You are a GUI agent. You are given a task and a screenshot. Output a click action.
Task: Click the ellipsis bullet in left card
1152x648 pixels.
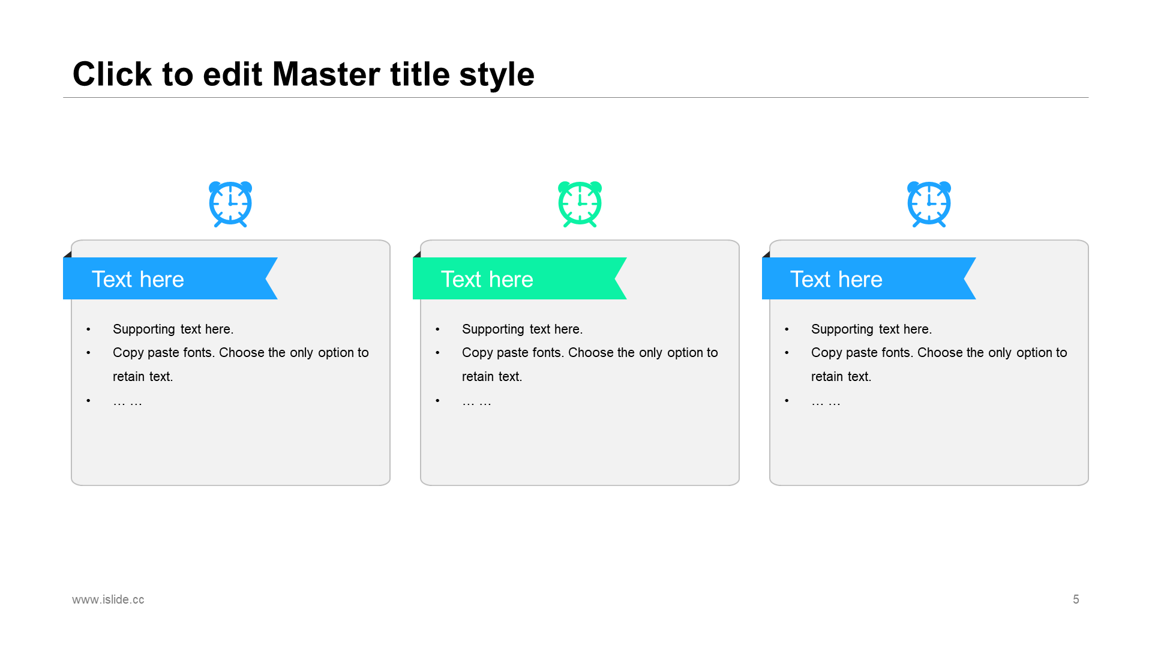128,401
